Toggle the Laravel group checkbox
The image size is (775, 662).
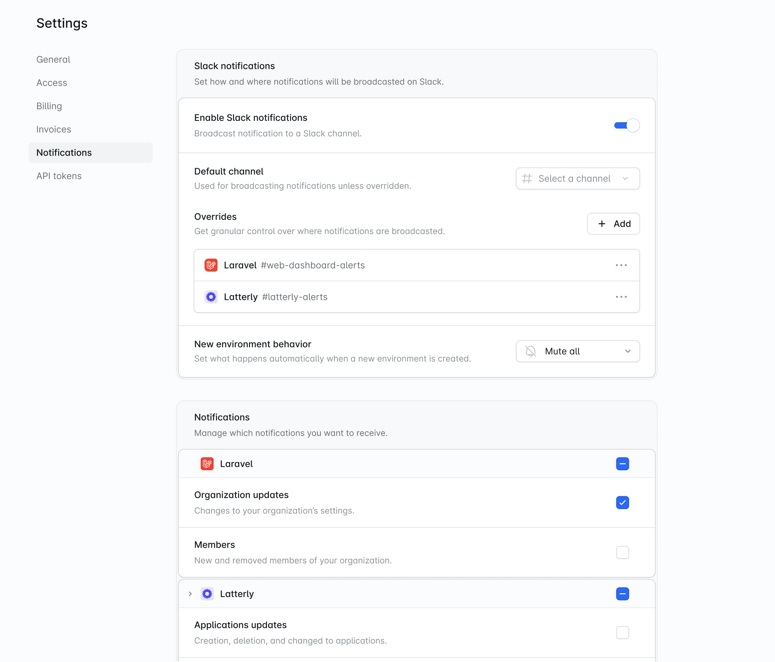click(622, 464)
